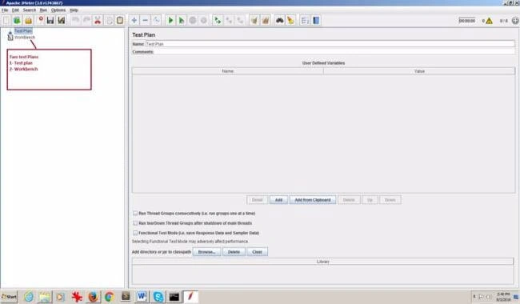
Task: Click the Up button
Action: click(370, 200)
